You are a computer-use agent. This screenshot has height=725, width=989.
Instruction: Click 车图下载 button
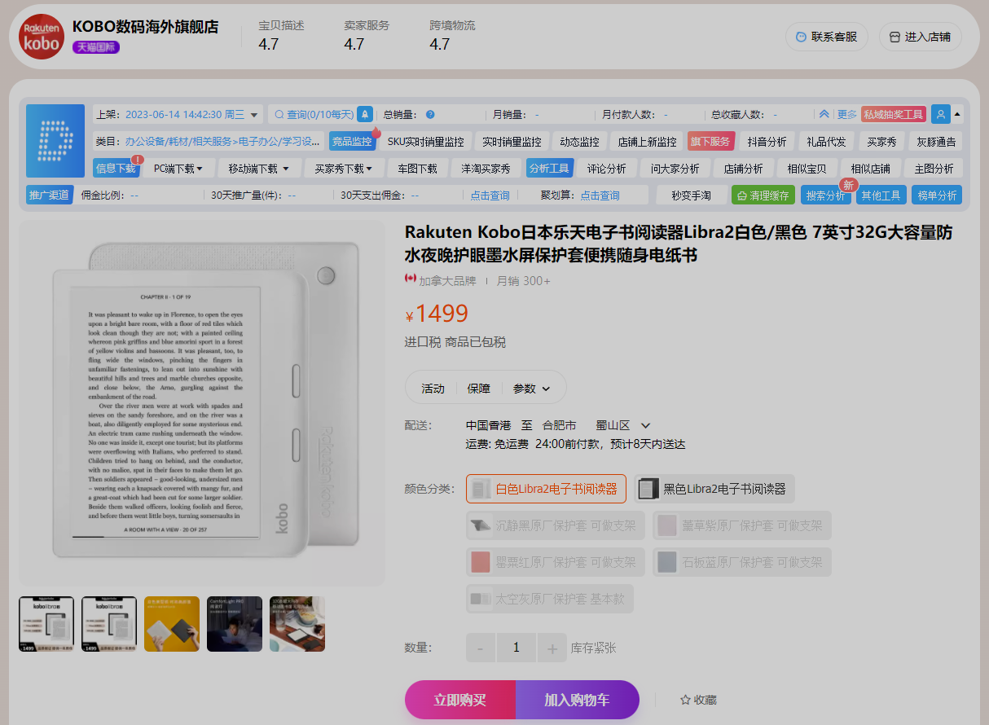[x=418, y=169]
